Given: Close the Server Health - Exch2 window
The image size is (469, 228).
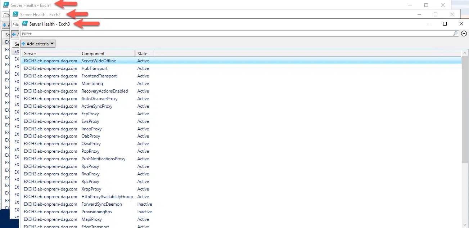Looking at the screenshot, I should click(x=452, y=14).
